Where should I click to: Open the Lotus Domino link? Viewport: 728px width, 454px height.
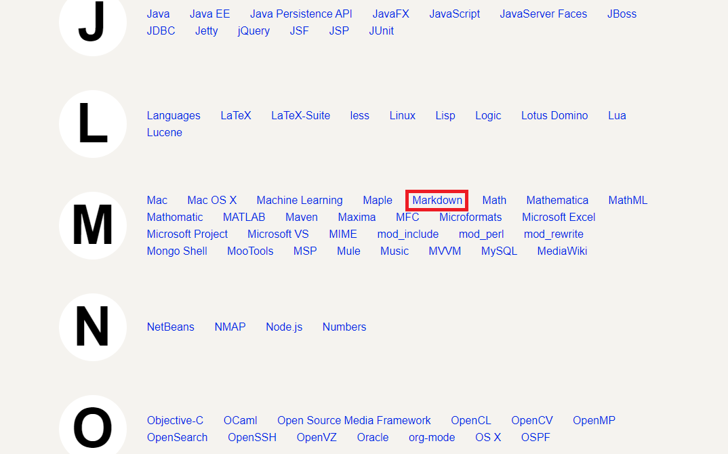pos(554,116)
